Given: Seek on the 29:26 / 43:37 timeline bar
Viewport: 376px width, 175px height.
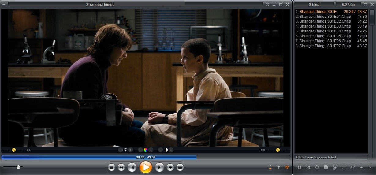Looking at the screenshot, I should point(146,157).
